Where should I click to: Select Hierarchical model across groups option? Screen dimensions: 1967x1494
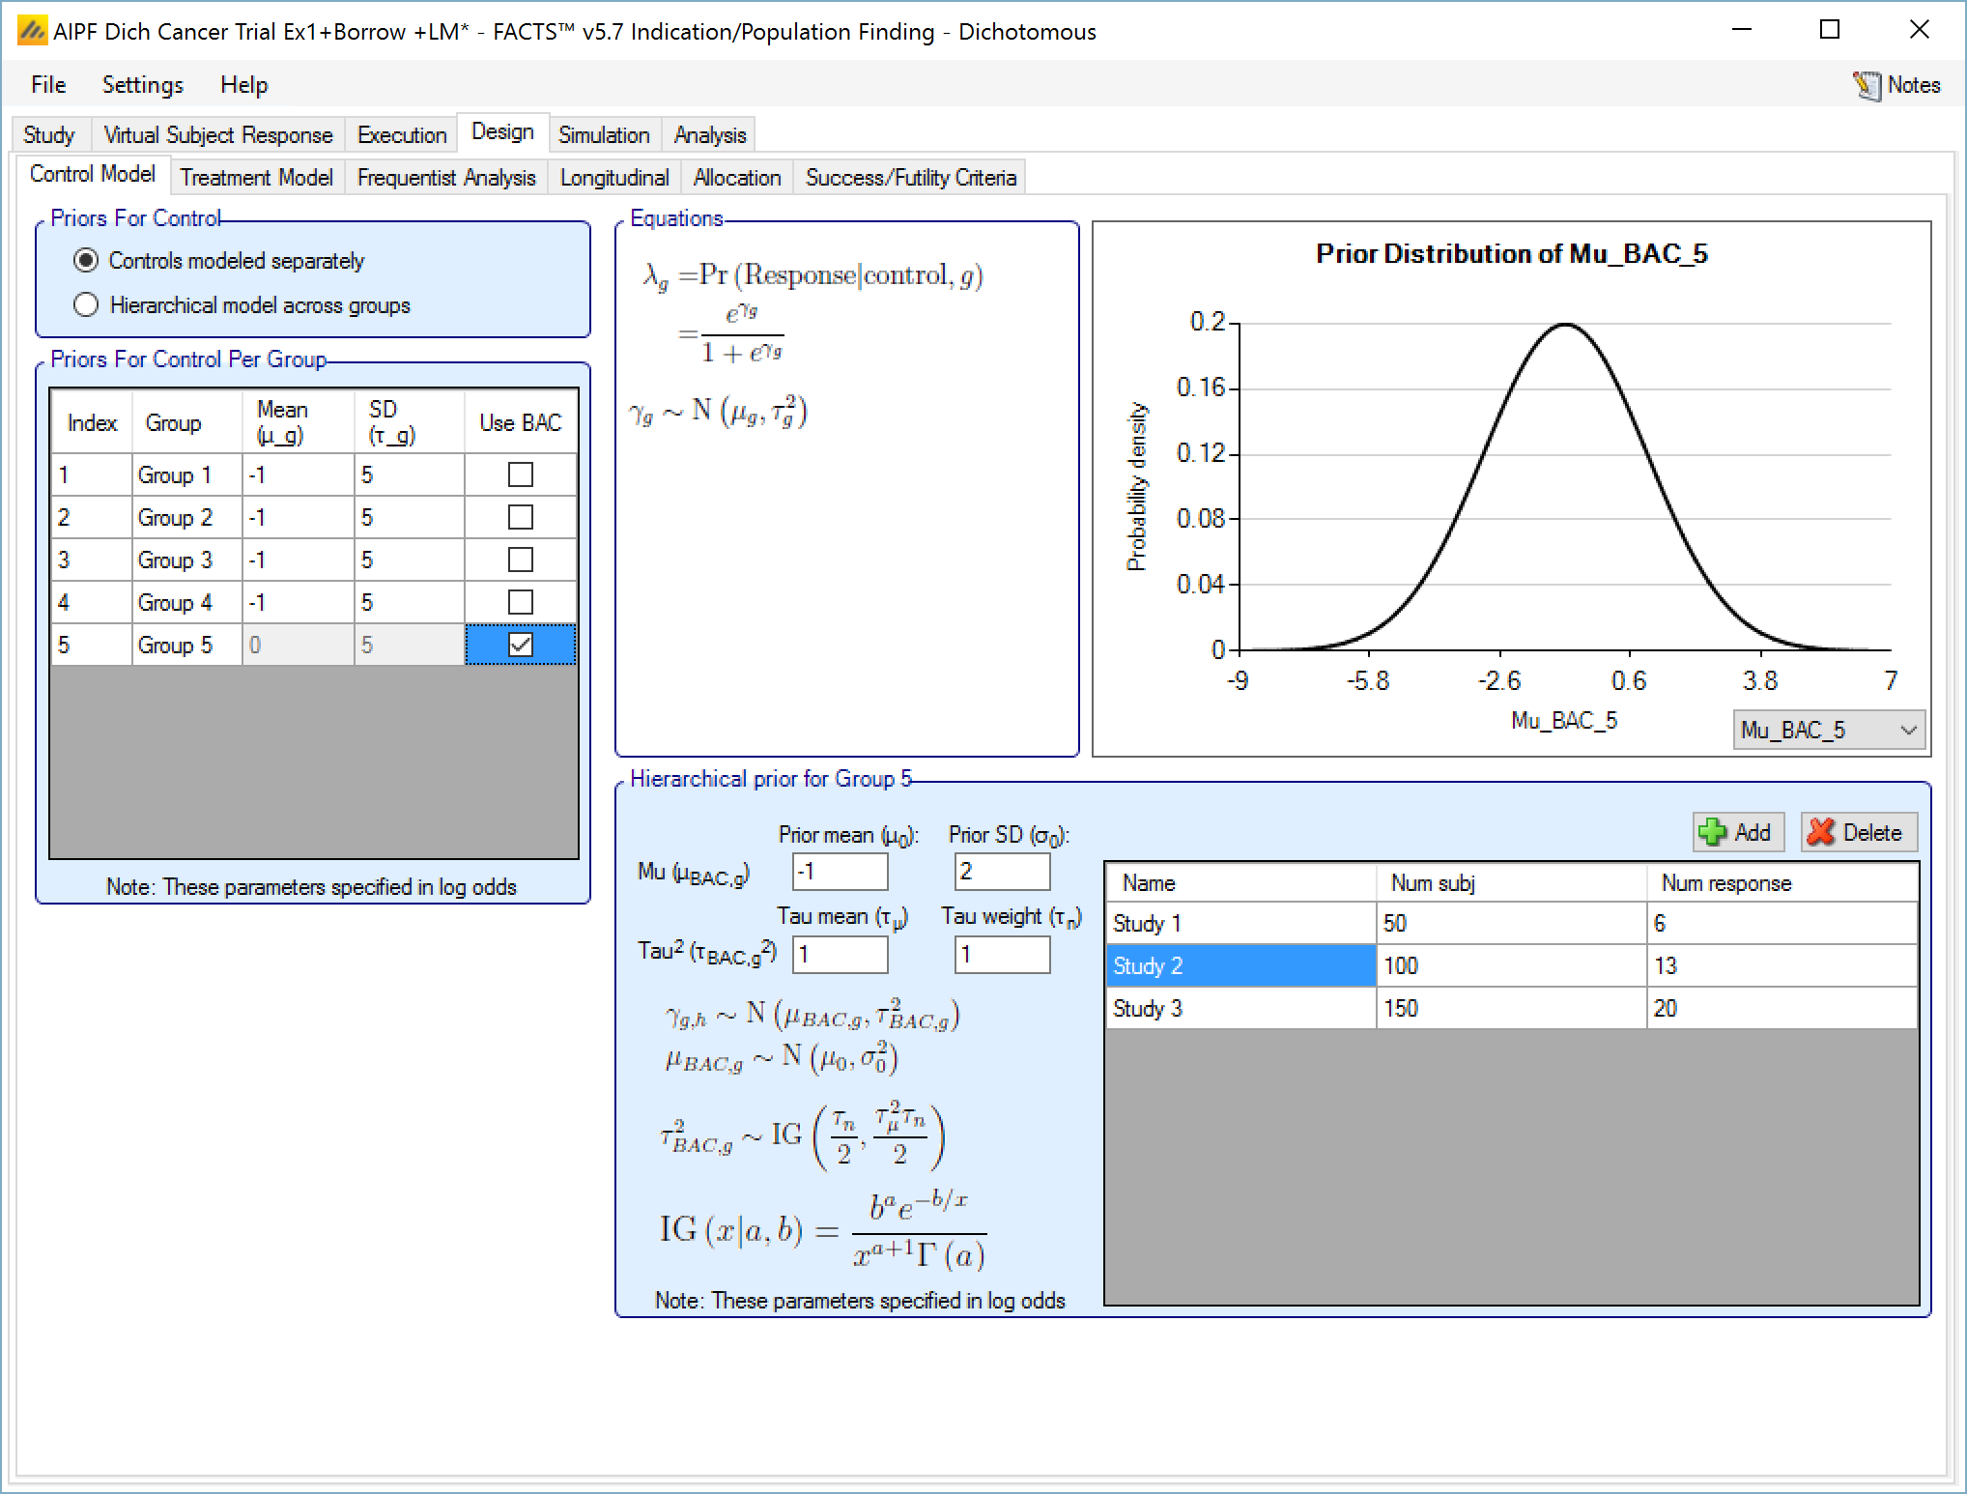pos(87,305)
